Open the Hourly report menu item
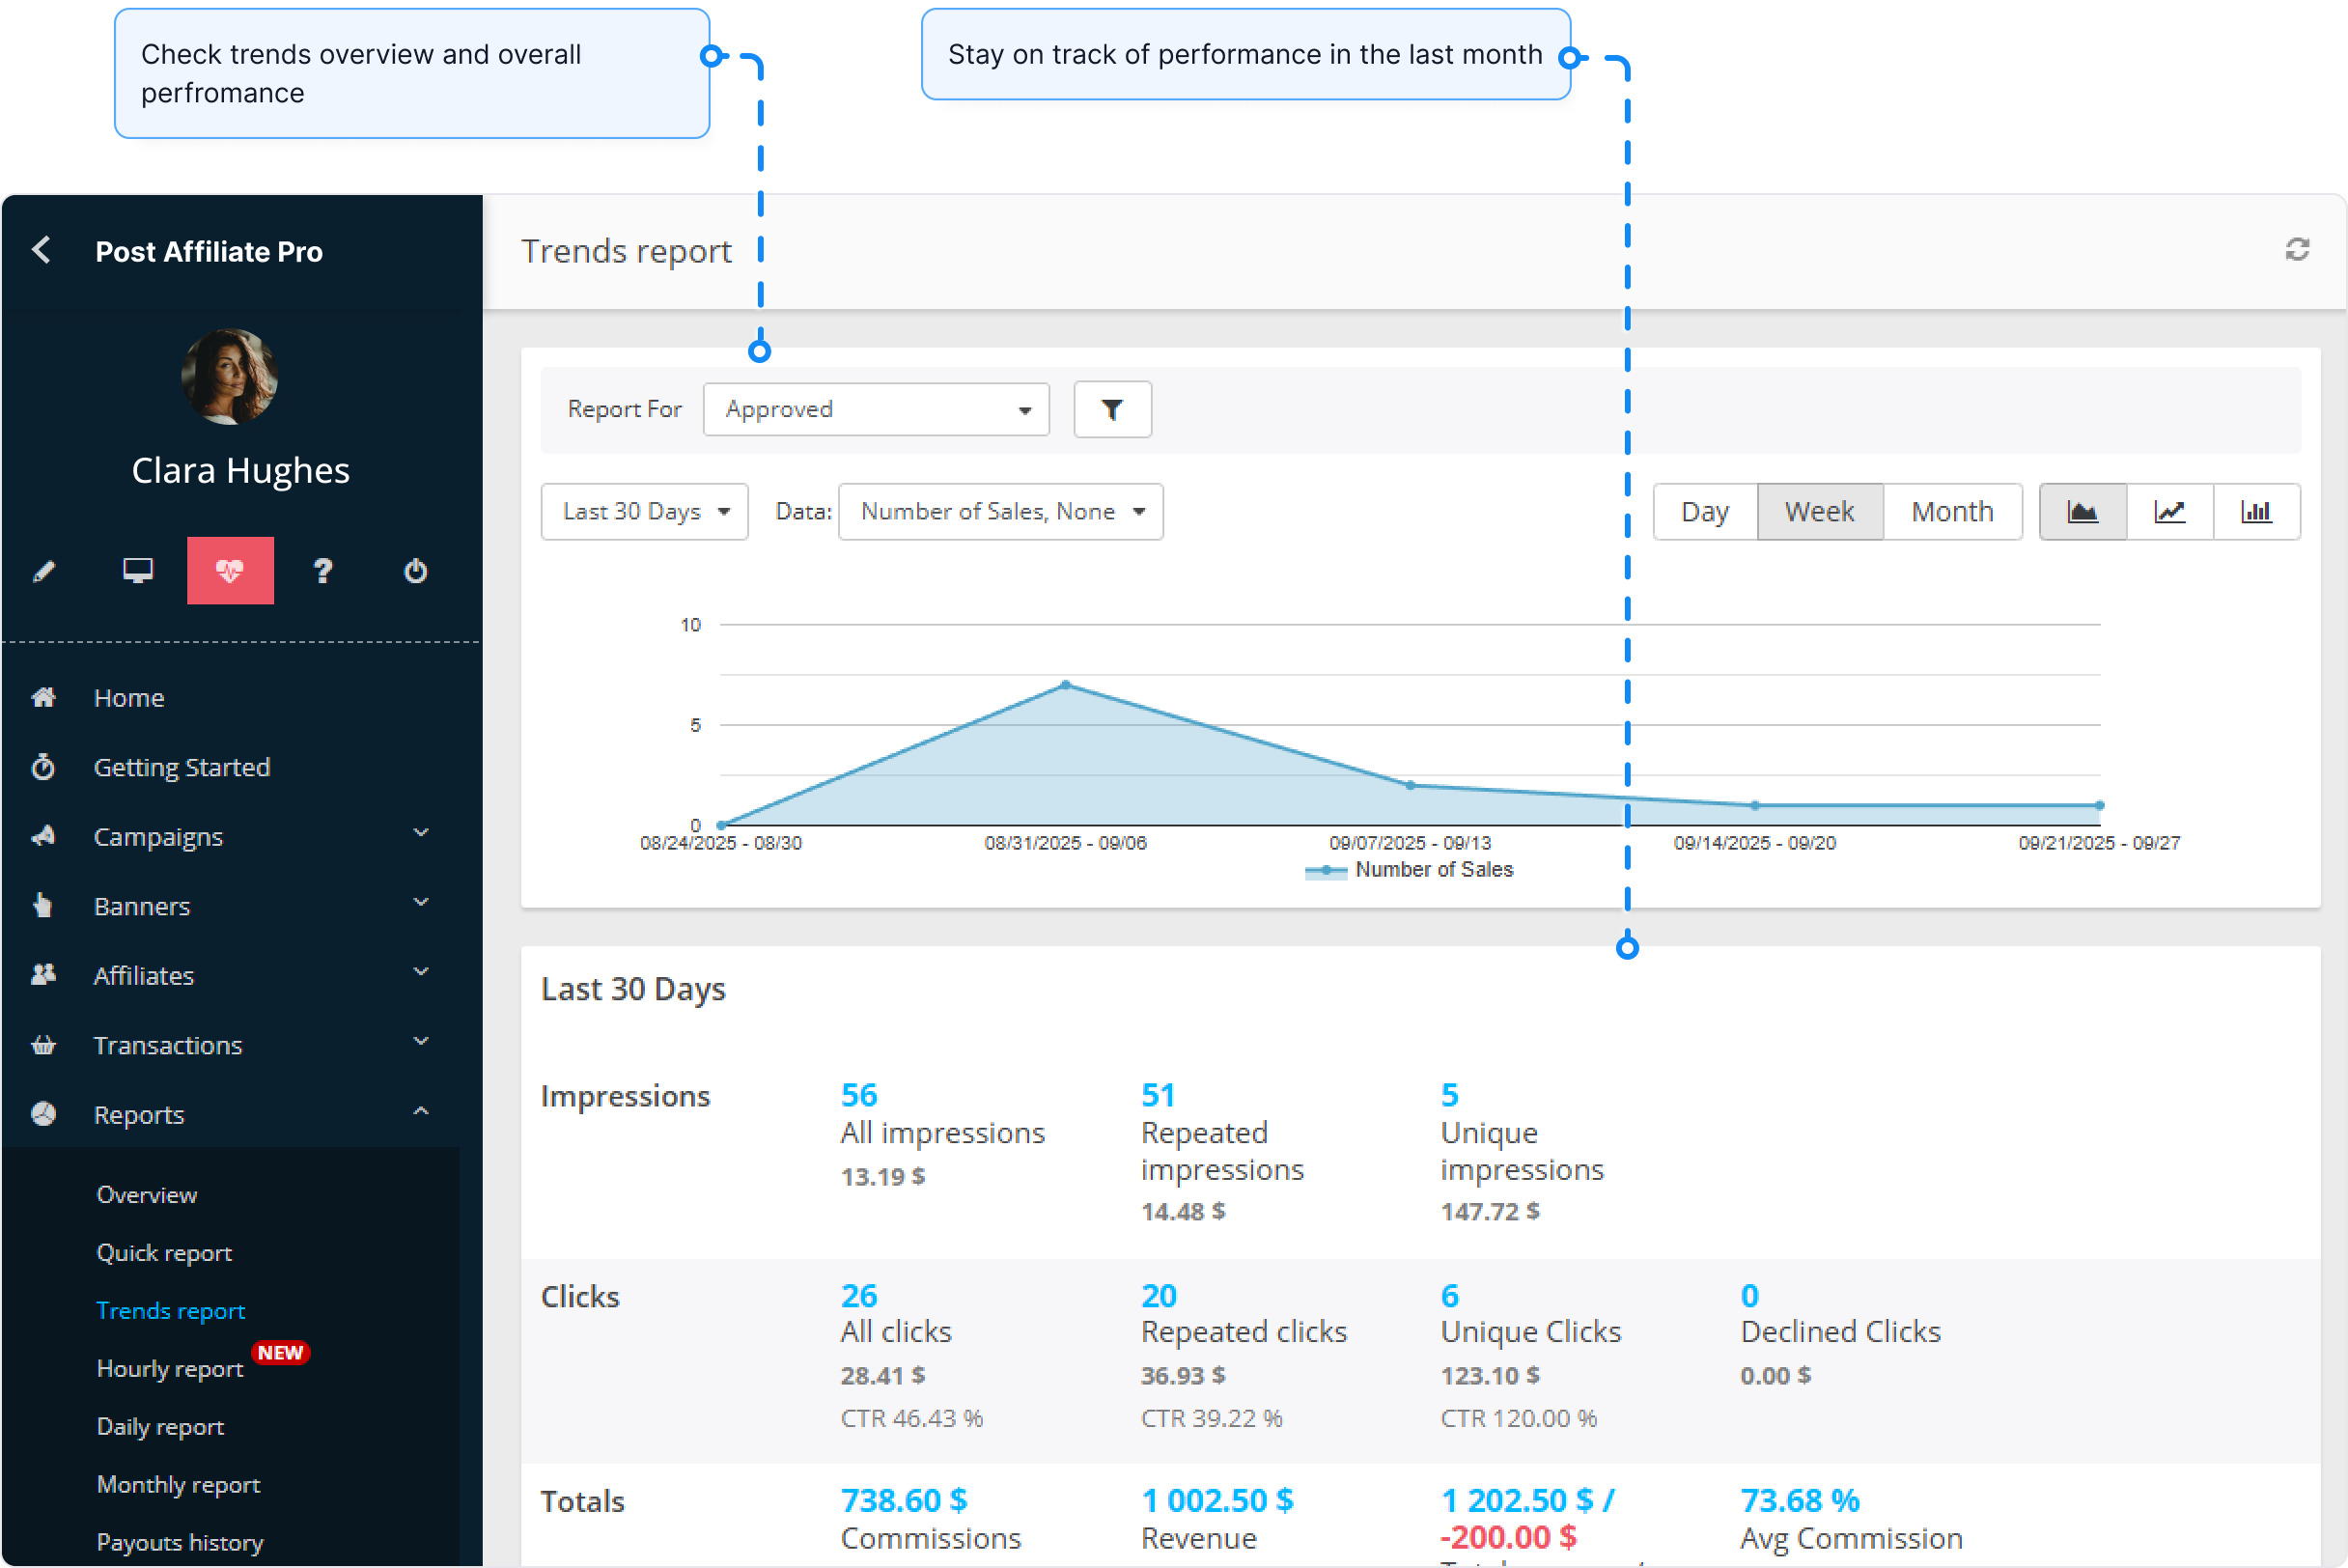2348x1568 pixels. click(x=170, y=1368)
